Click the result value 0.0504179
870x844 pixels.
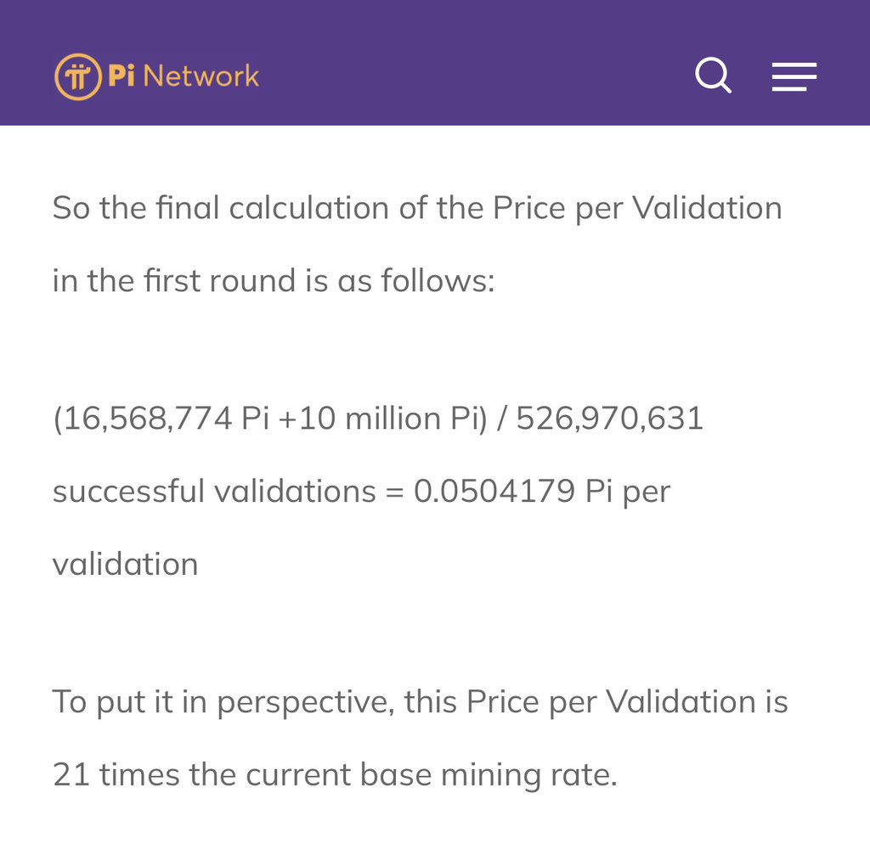pos(494,491)
